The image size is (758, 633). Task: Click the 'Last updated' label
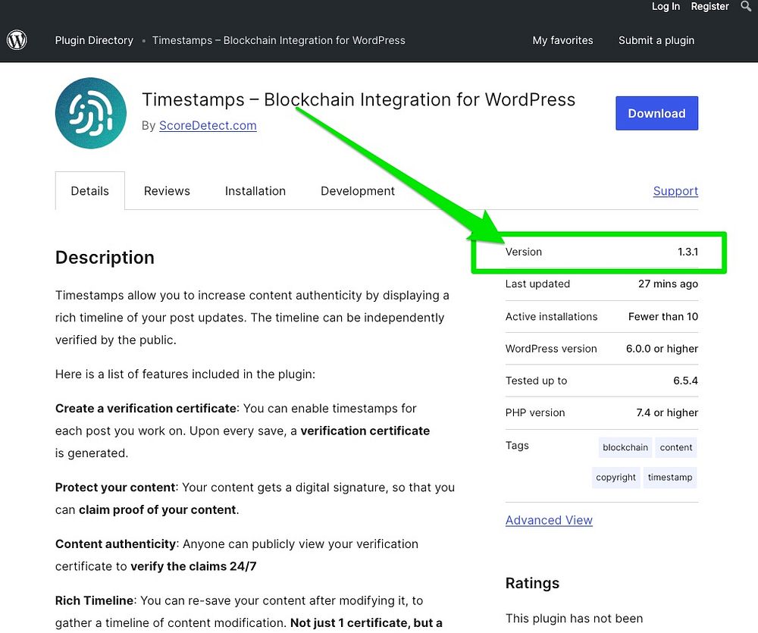tap(537, 284)
